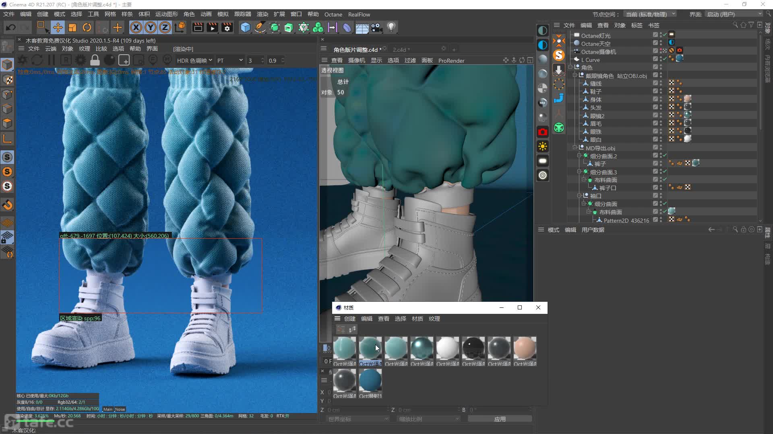Open 云端 menu in Live Viewer
Image resolution: width=773 pixels, height=434 pixels.
click(51, 49)
